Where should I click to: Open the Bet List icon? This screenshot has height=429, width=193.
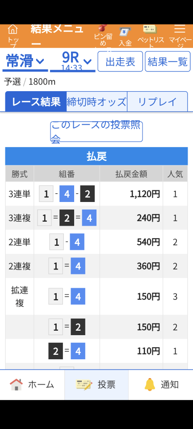[x=150, y=29]
